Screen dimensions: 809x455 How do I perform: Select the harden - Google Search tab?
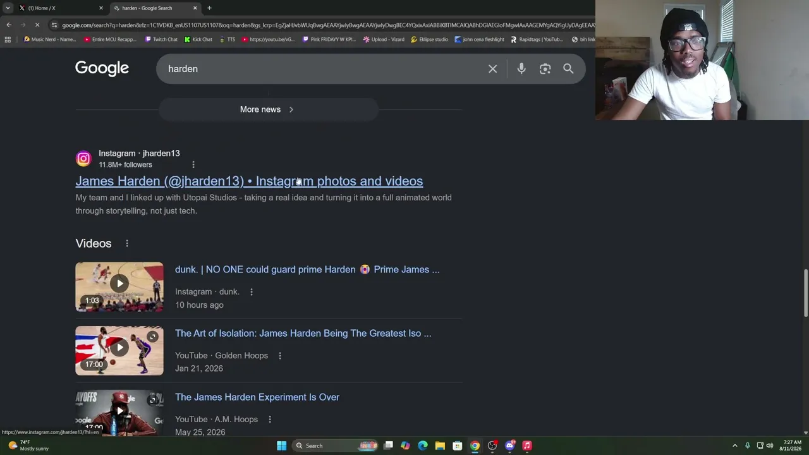coord(155,8)
